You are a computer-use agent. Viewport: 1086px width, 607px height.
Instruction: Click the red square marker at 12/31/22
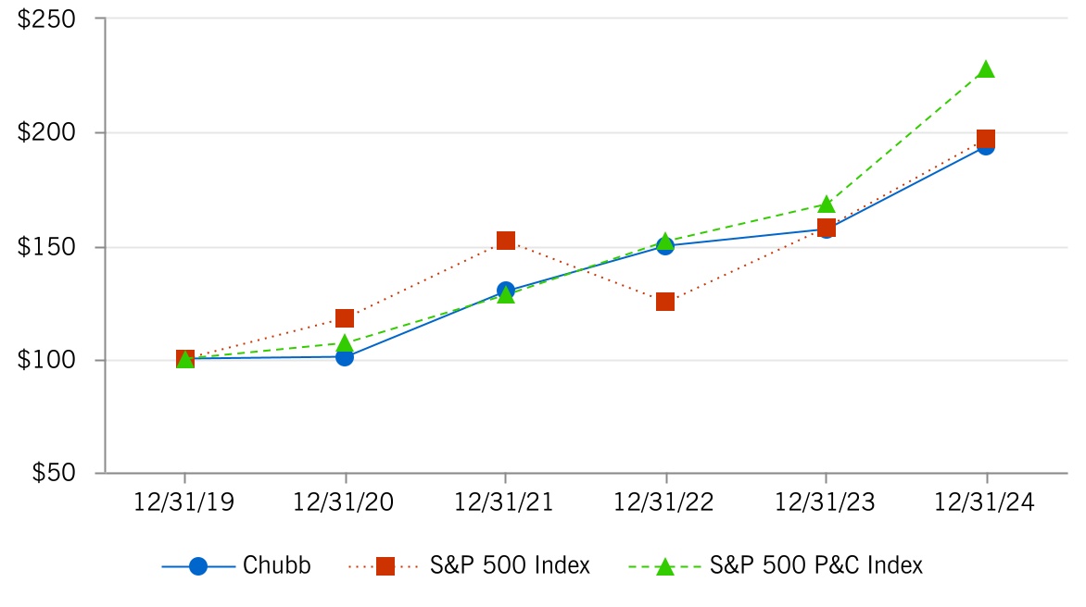coord(665,302)
